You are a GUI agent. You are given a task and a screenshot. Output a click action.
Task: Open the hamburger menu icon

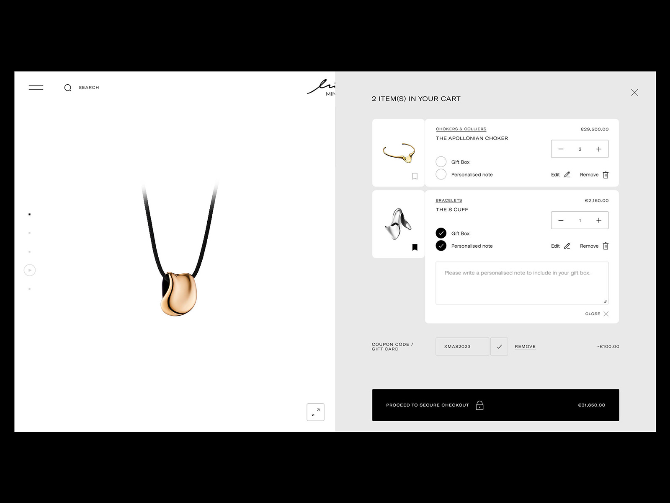pos(36,88)
